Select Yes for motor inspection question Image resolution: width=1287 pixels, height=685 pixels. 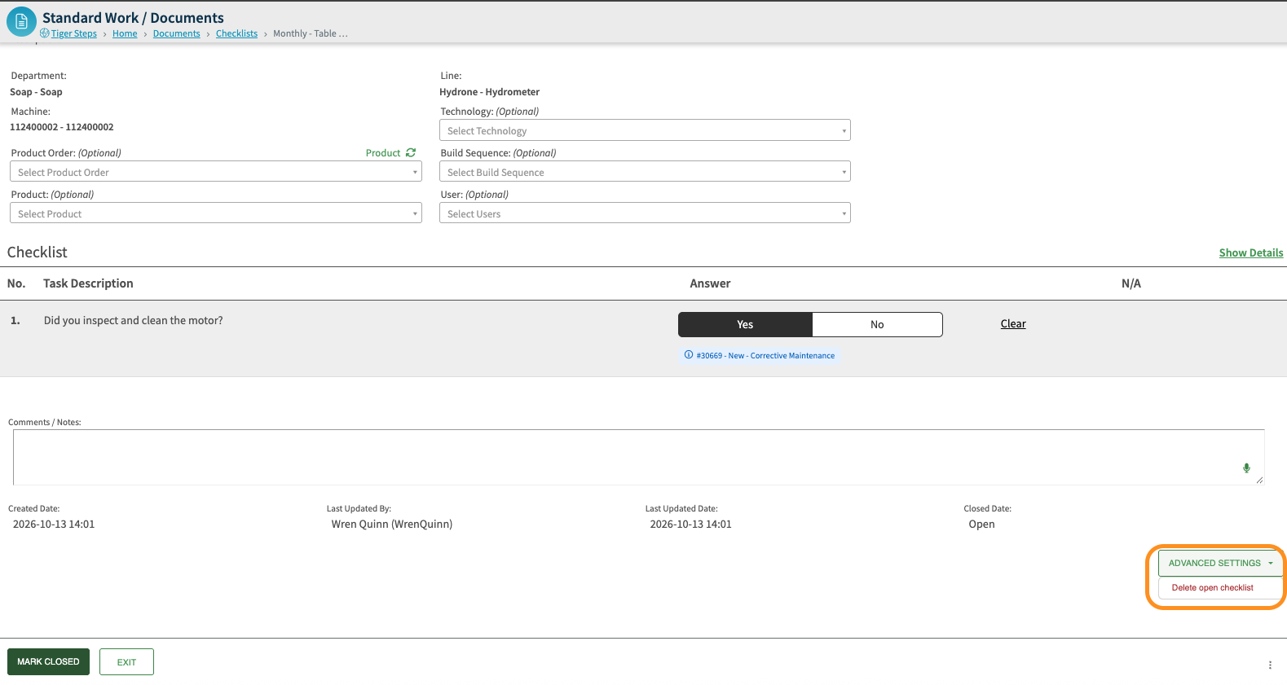(745, 324)
